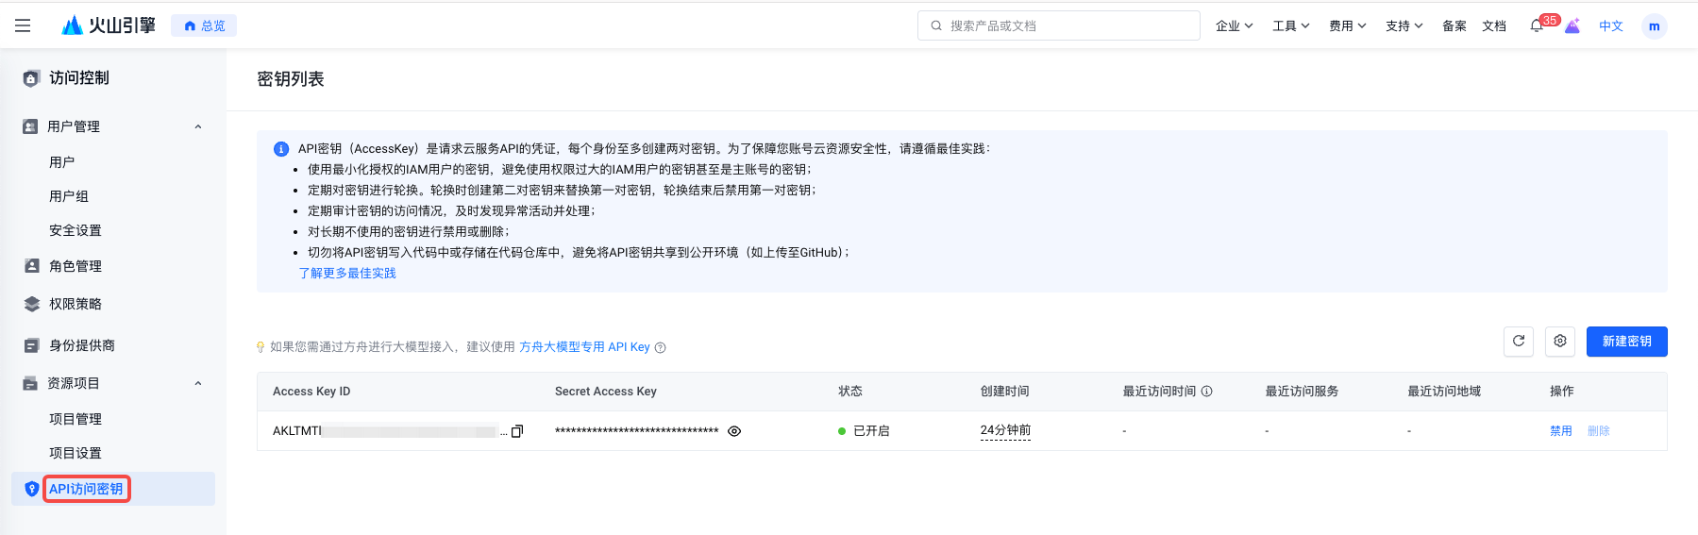Click the API访问密钥 shield icon
This screenshot has height=535, width=1698.
click(31, 489)
